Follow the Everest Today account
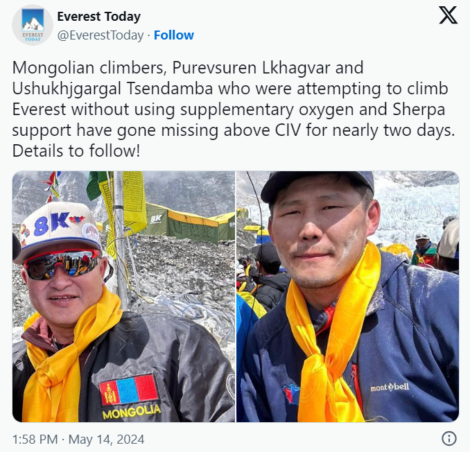 [174, 35]
